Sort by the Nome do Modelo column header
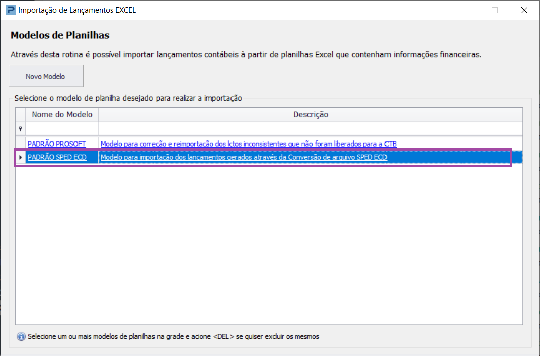The width and height of the screenshot is (540, 356). coord(62,115)
